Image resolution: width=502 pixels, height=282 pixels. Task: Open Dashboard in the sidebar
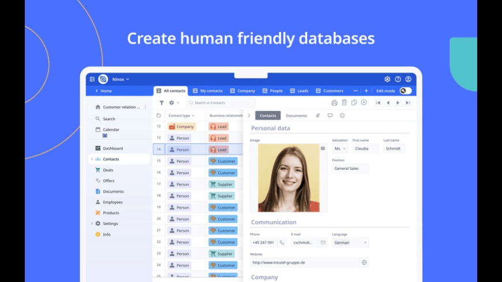113,148
